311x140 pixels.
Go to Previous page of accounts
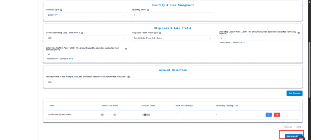(x=288, y=127)
